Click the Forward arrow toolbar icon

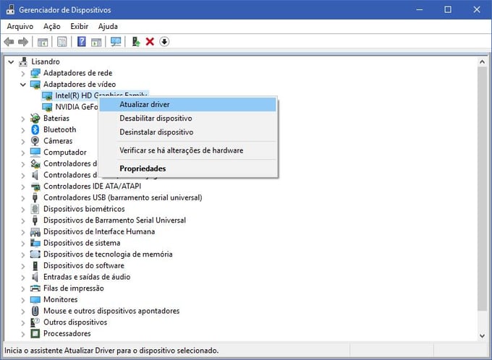(x=23, y=42)
